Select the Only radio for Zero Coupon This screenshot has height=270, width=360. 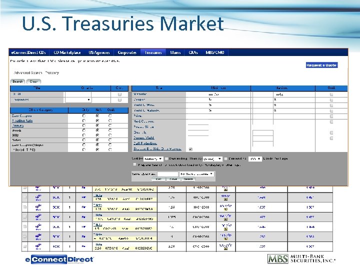84,116
